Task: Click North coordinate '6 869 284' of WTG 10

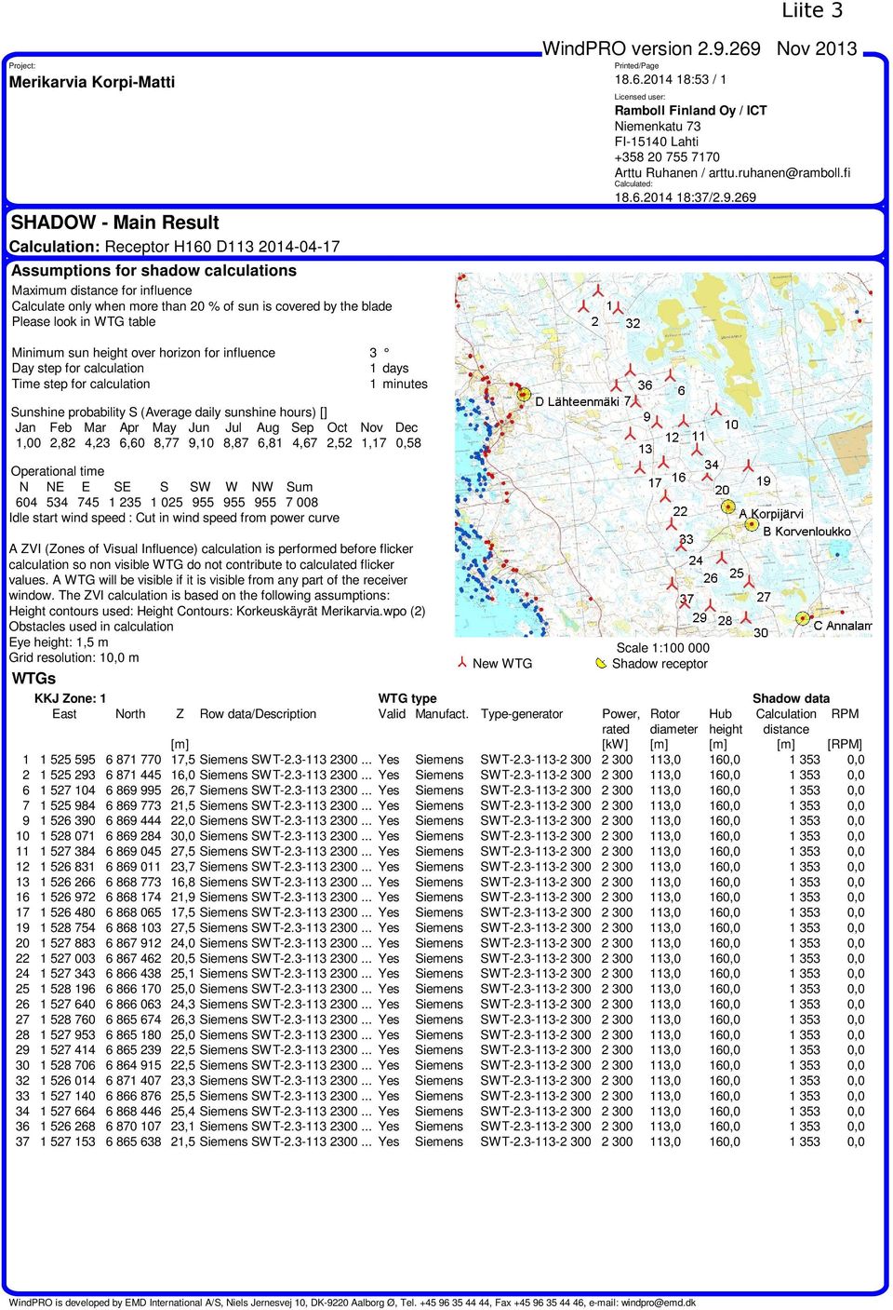Action: point(133,836)
